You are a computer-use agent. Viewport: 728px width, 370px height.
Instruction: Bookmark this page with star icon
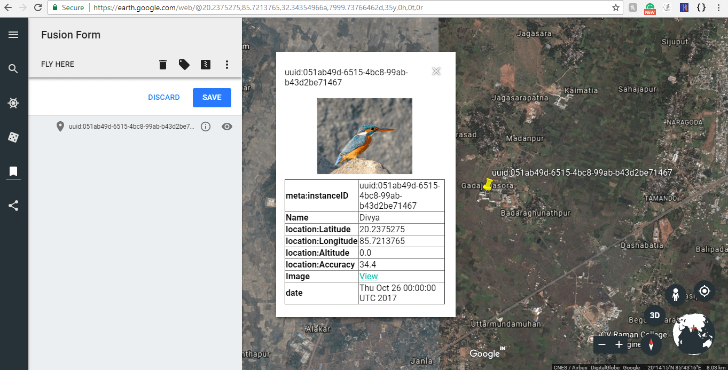click(x=616, y=7)
